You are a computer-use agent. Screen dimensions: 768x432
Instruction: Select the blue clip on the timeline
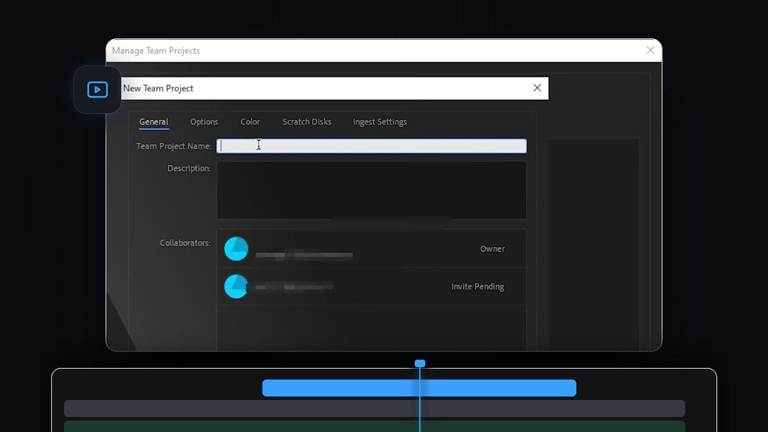coord(419,388)
